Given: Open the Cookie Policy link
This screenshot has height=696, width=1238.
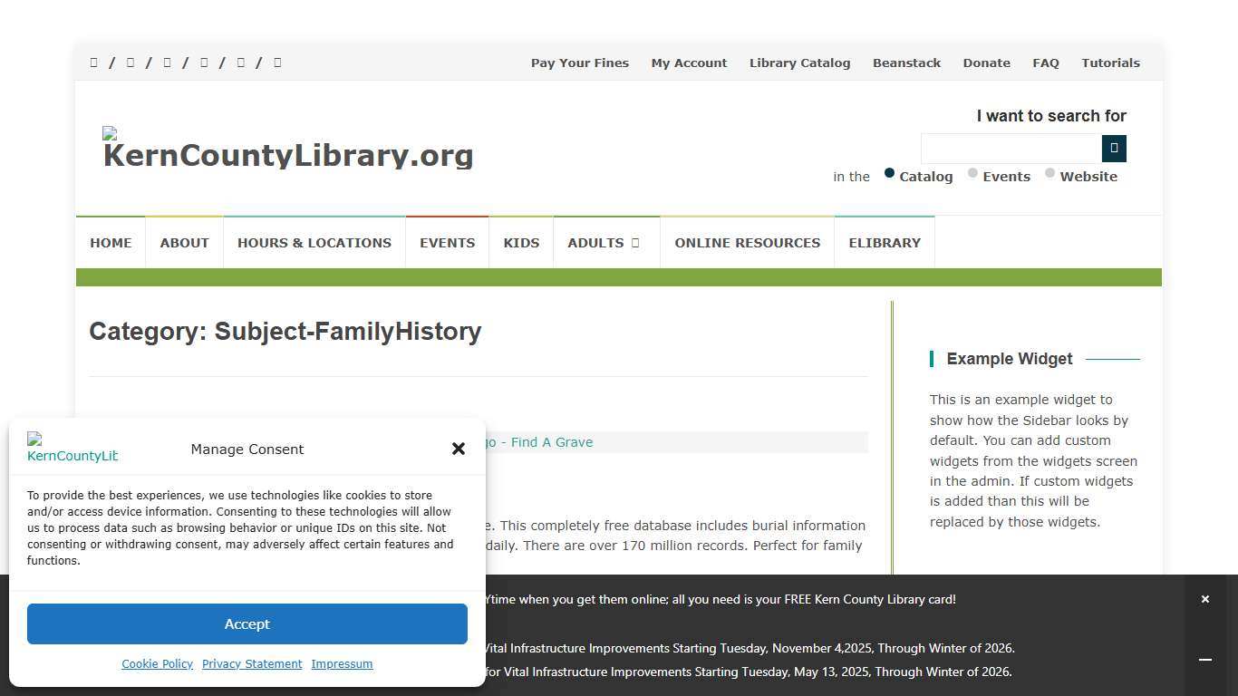Looking at the screenshot, I should [157, 663].
